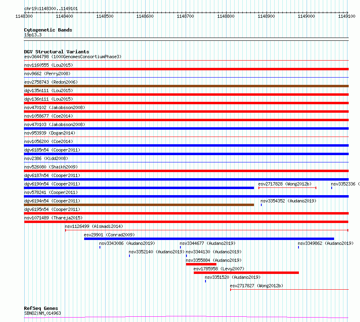Screen dimensions: 360x322
Task: Click the red bar of esv1785958 (Levy2007)
Action: coord(246,273)
